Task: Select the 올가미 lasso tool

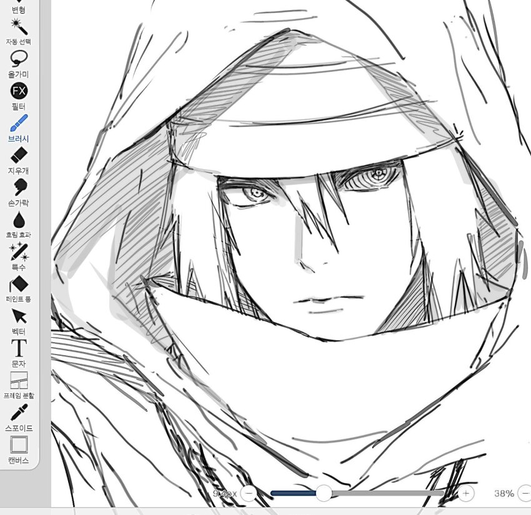Action: click(x=19, y=64)
